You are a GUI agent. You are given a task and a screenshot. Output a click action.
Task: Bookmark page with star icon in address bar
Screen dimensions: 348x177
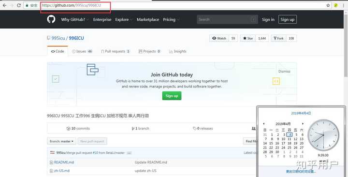(328, 5)
